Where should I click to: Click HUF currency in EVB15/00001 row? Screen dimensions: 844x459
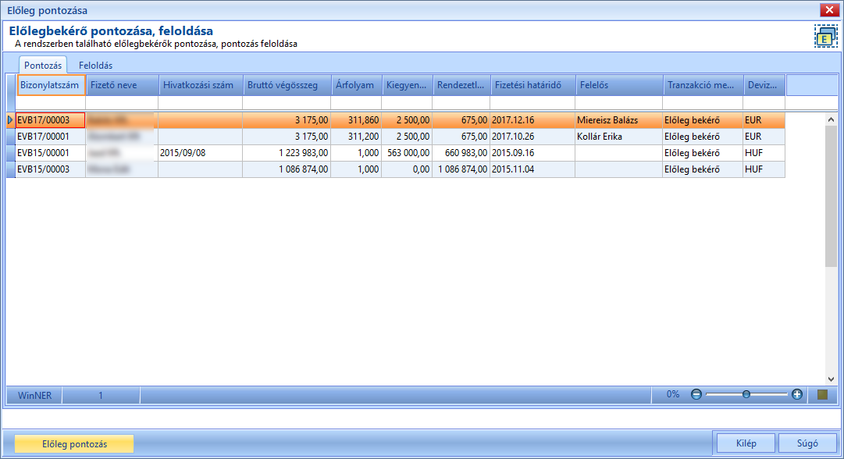click(x=764, y=153)
